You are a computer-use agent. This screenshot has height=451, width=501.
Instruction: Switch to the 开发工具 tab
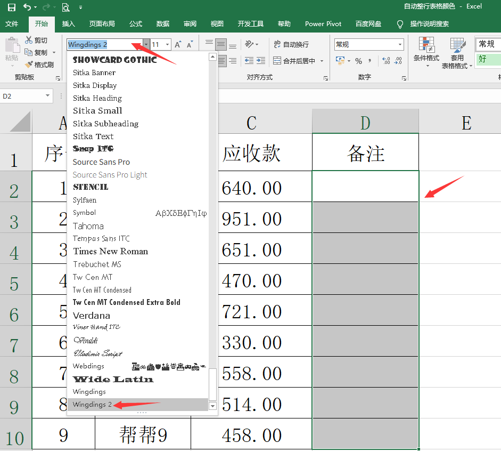coord(251,24)
